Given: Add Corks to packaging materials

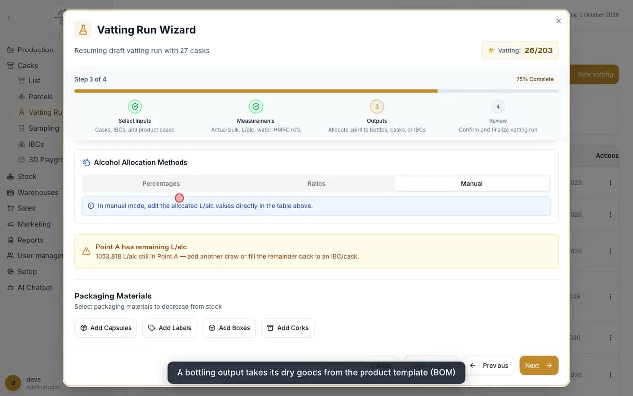Looking at the screenshot, I should [288, 328].
